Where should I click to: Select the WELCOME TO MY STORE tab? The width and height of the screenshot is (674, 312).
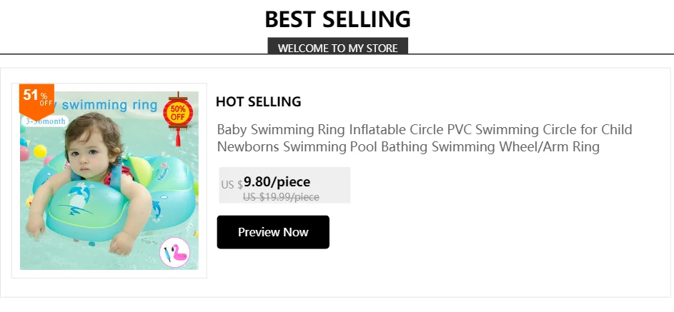(x=337, y=48)
